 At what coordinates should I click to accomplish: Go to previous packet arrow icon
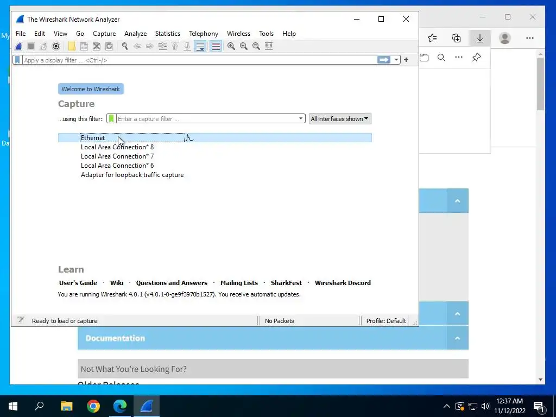coord(137,46)
